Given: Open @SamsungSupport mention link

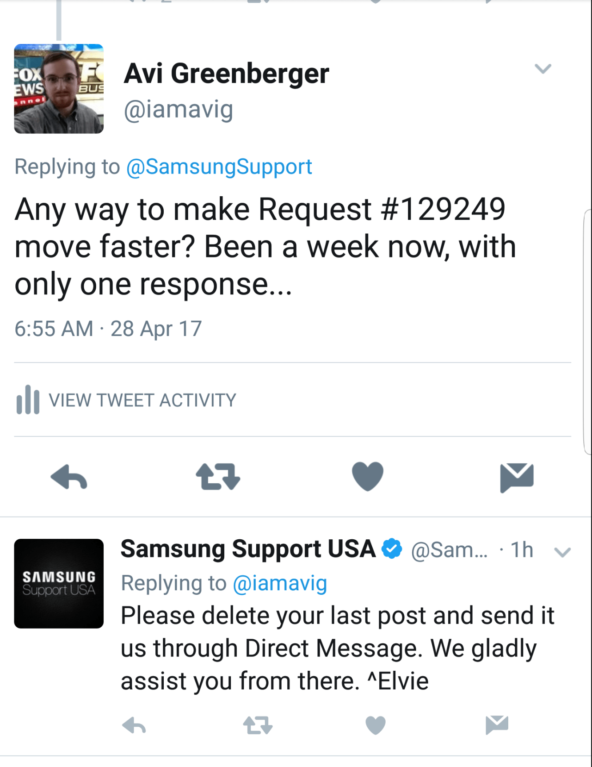Looking at the screenshot, I should coord(219,167).
